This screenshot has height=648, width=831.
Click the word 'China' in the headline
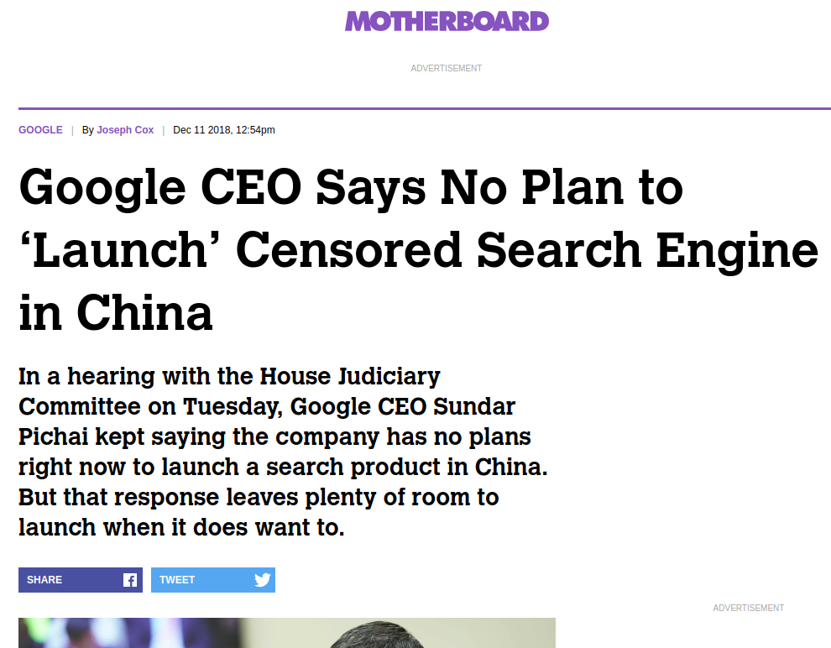pos(144,312)
